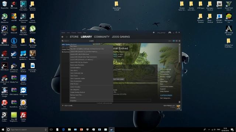Open the OpenIV desktop icon
Image resolution: width=236 pixels, height=132 pixels.
pyautogui.click(x=219, y=5)
